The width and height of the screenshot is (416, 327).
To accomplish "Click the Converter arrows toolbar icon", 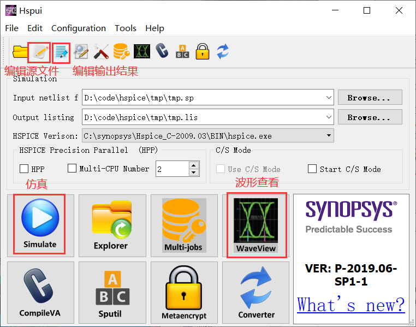I will (x=223, y=51).
